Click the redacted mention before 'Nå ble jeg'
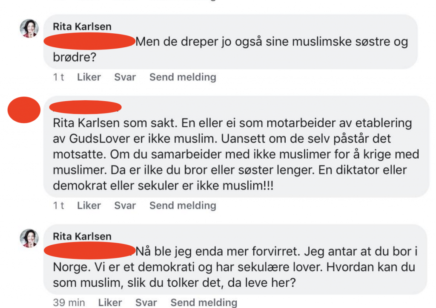The height and width of the screenshot is (308, 436). pos(89,252)
